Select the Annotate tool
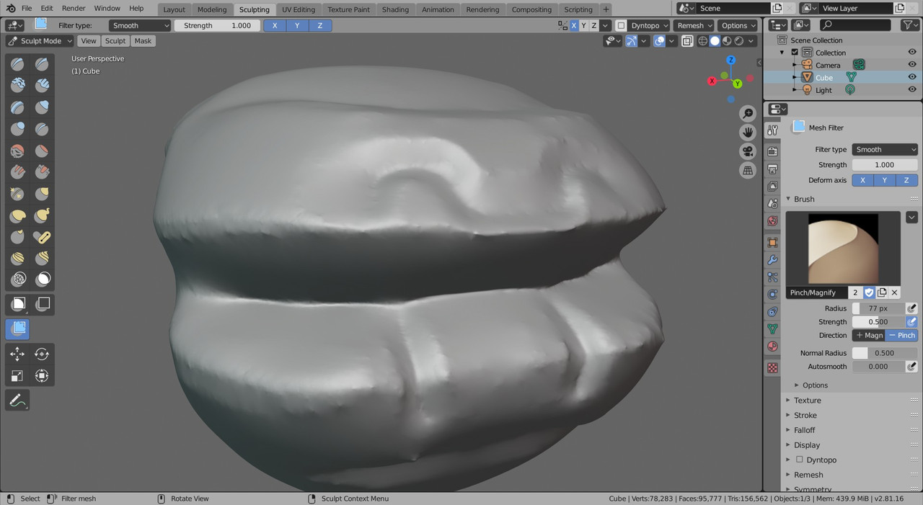Image resolution: width=923 pixels, height=505 pixels. click(x=17, y=400)
